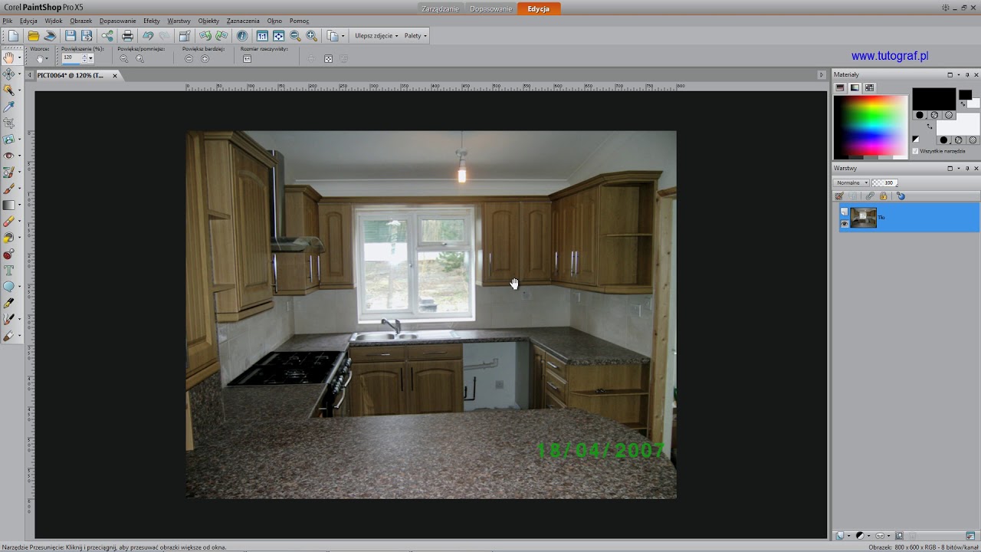Click background white color swatch

tap(958, 124)
